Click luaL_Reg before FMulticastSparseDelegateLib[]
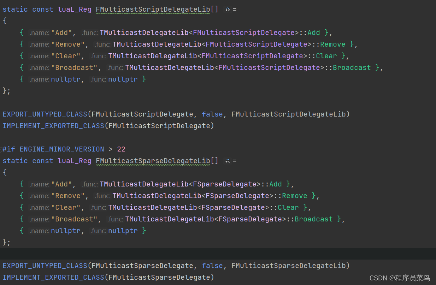This screenshot has height=285, width=436. [75, 161]
